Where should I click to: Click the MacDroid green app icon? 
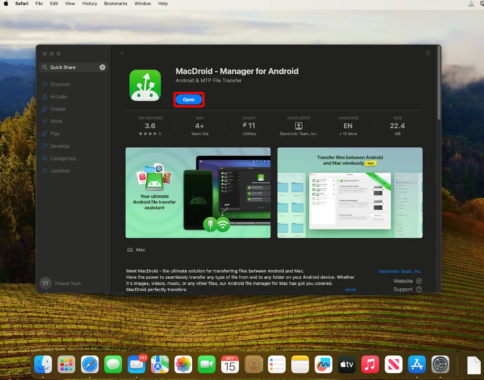coord(145,86)
